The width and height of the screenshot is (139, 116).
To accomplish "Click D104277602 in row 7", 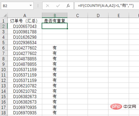I will (25, 53).
